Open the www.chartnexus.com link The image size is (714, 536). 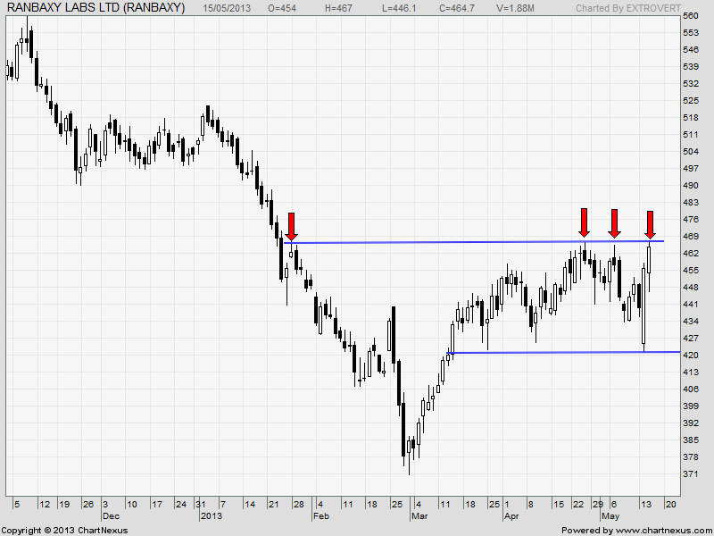pyautogui.click(x=663, y=530)
